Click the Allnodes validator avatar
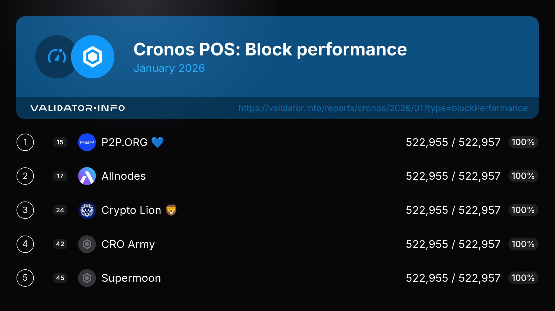This screenshot has height=311, width=555. [87, 176]
